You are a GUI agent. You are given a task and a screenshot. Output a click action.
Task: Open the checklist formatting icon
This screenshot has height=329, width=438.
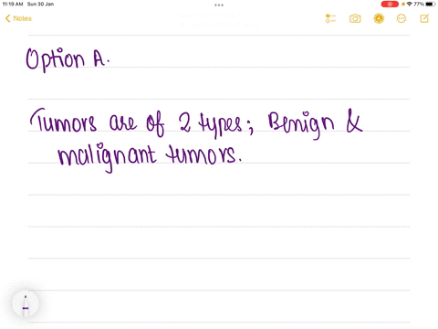click(330, 18)
